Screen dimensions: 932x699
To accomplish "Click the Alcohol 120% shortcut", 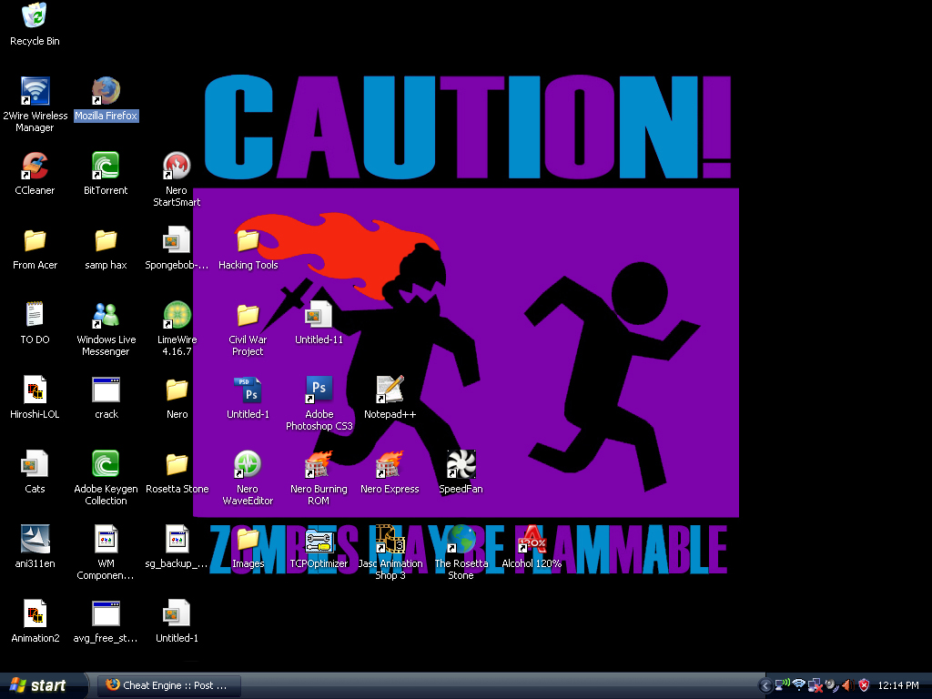I will 532,539.
